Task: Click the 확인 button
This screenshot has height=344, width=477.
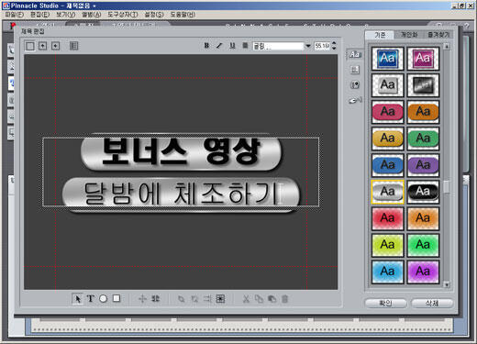Action: (386, 303)
